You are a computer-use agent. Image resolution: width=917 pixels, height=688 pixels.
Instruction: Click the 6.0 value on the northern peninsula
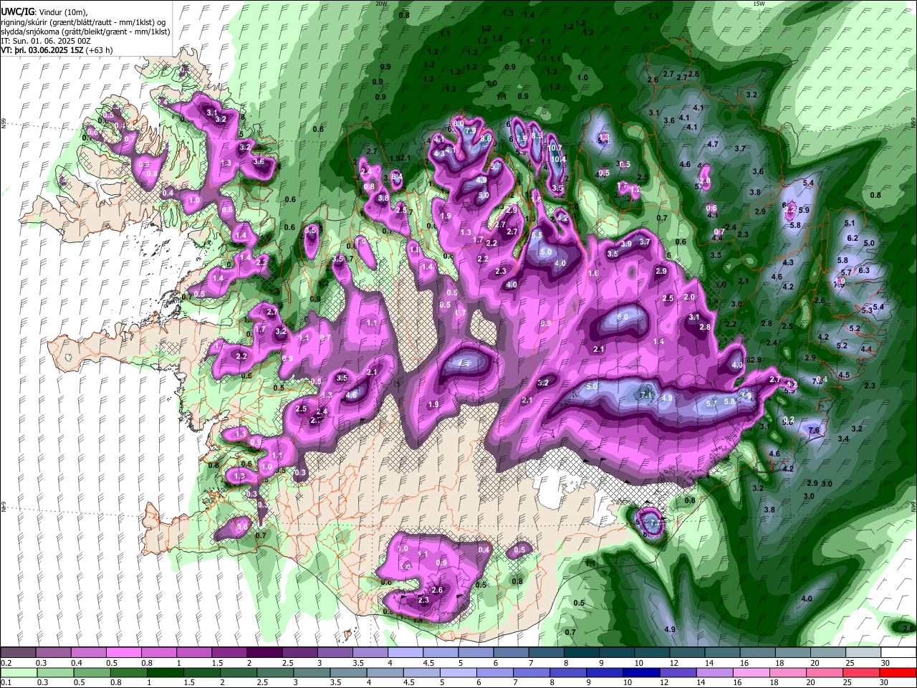(459, 123)
